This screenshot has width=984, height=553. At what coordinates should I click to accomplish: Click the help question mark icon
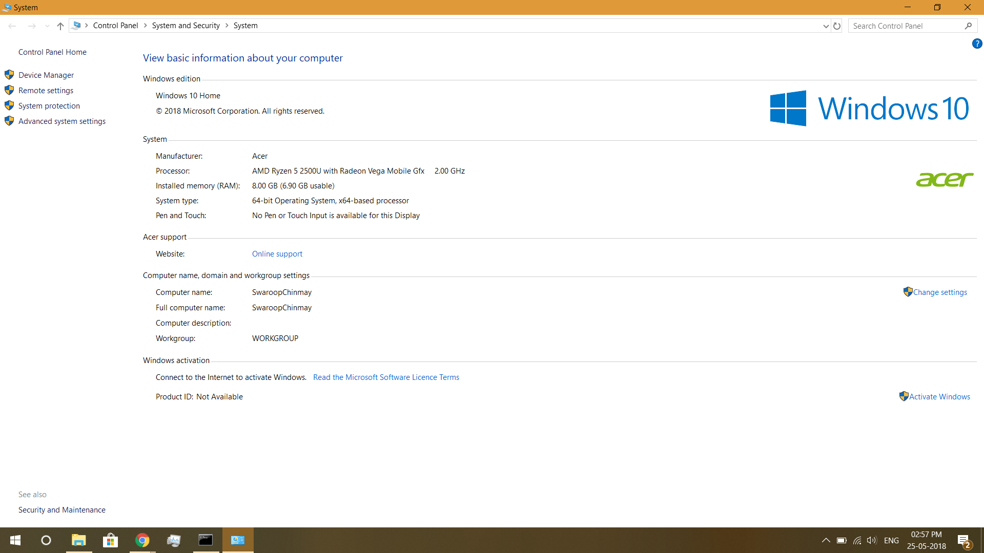(x=977, y=44)
